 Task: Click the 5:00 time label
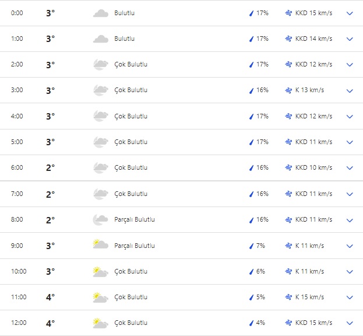coord(17,142)
